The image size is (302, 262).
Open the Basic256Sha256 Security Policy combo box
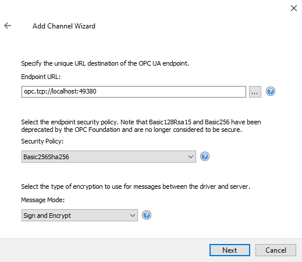point(109,157)
